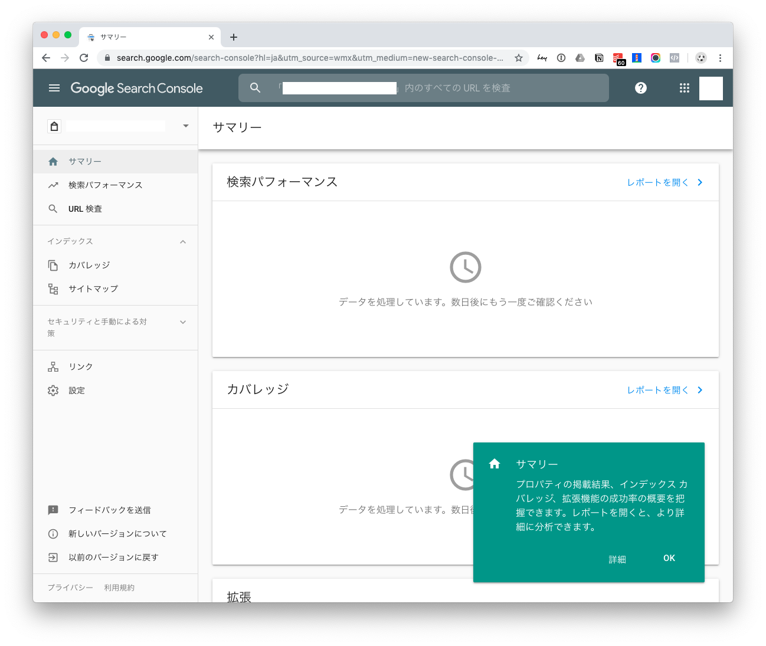Open リンク in the sidebar

click(115, 366)
